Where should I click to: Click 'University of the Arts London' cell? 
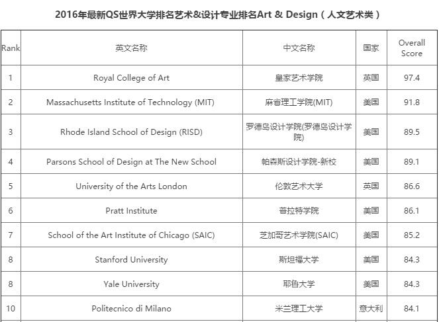point(131,186)
